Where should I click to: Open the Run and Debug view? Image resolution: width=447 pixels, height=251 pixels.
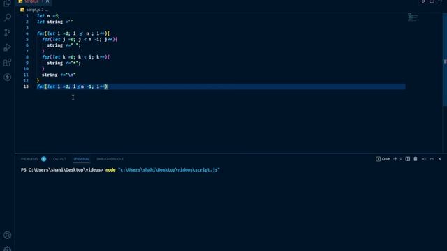click(7, 47)
